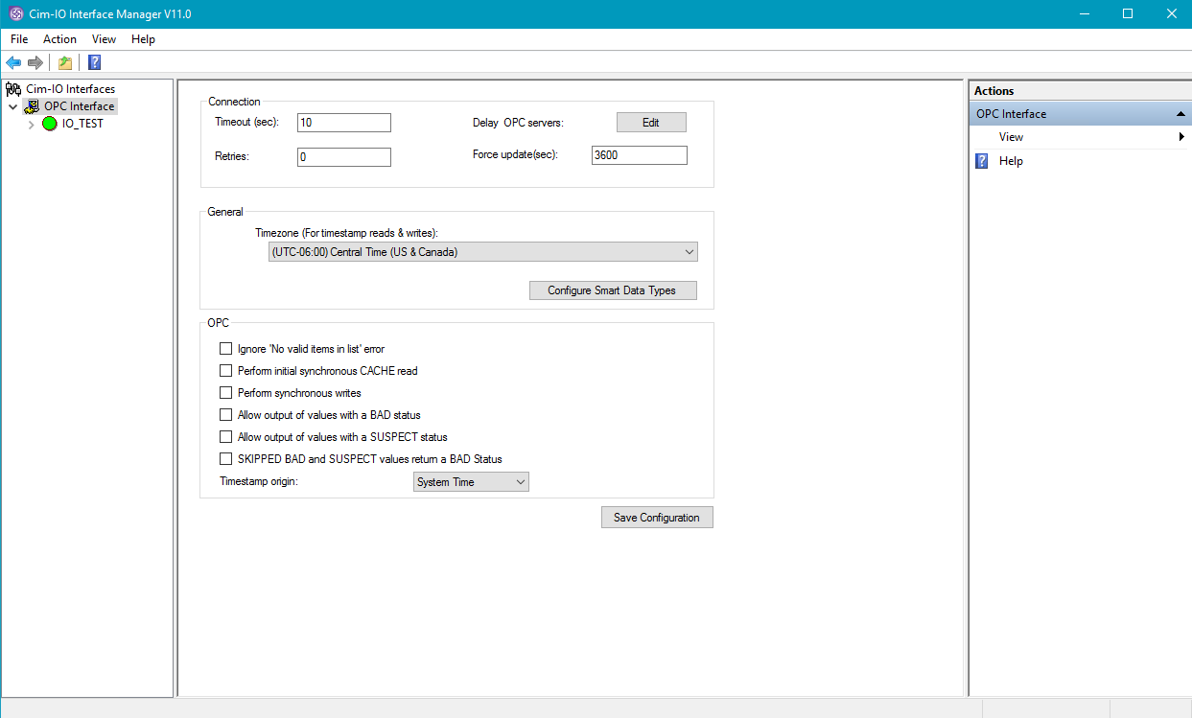
Task: Click the back arrow toolbar icon
Action: click(x=13, y=62)
